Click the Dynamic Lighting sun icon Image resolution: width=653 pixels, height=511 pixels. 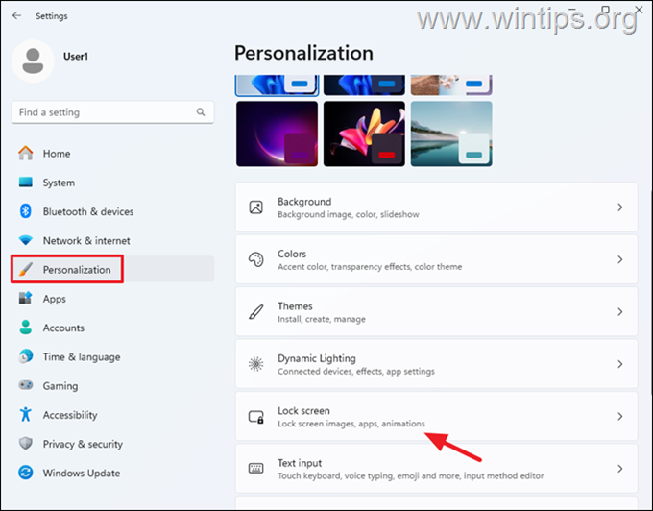(x=255, y=364)
